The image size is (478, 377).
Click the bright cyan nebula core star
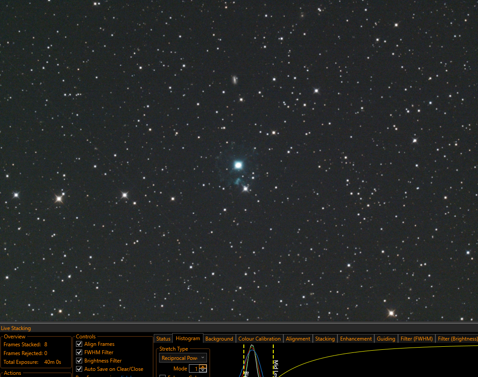coord(238,165)
